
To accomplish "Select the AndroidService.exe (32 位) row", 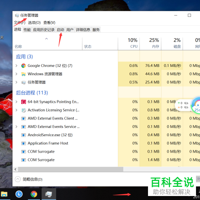I will [106, 135].
